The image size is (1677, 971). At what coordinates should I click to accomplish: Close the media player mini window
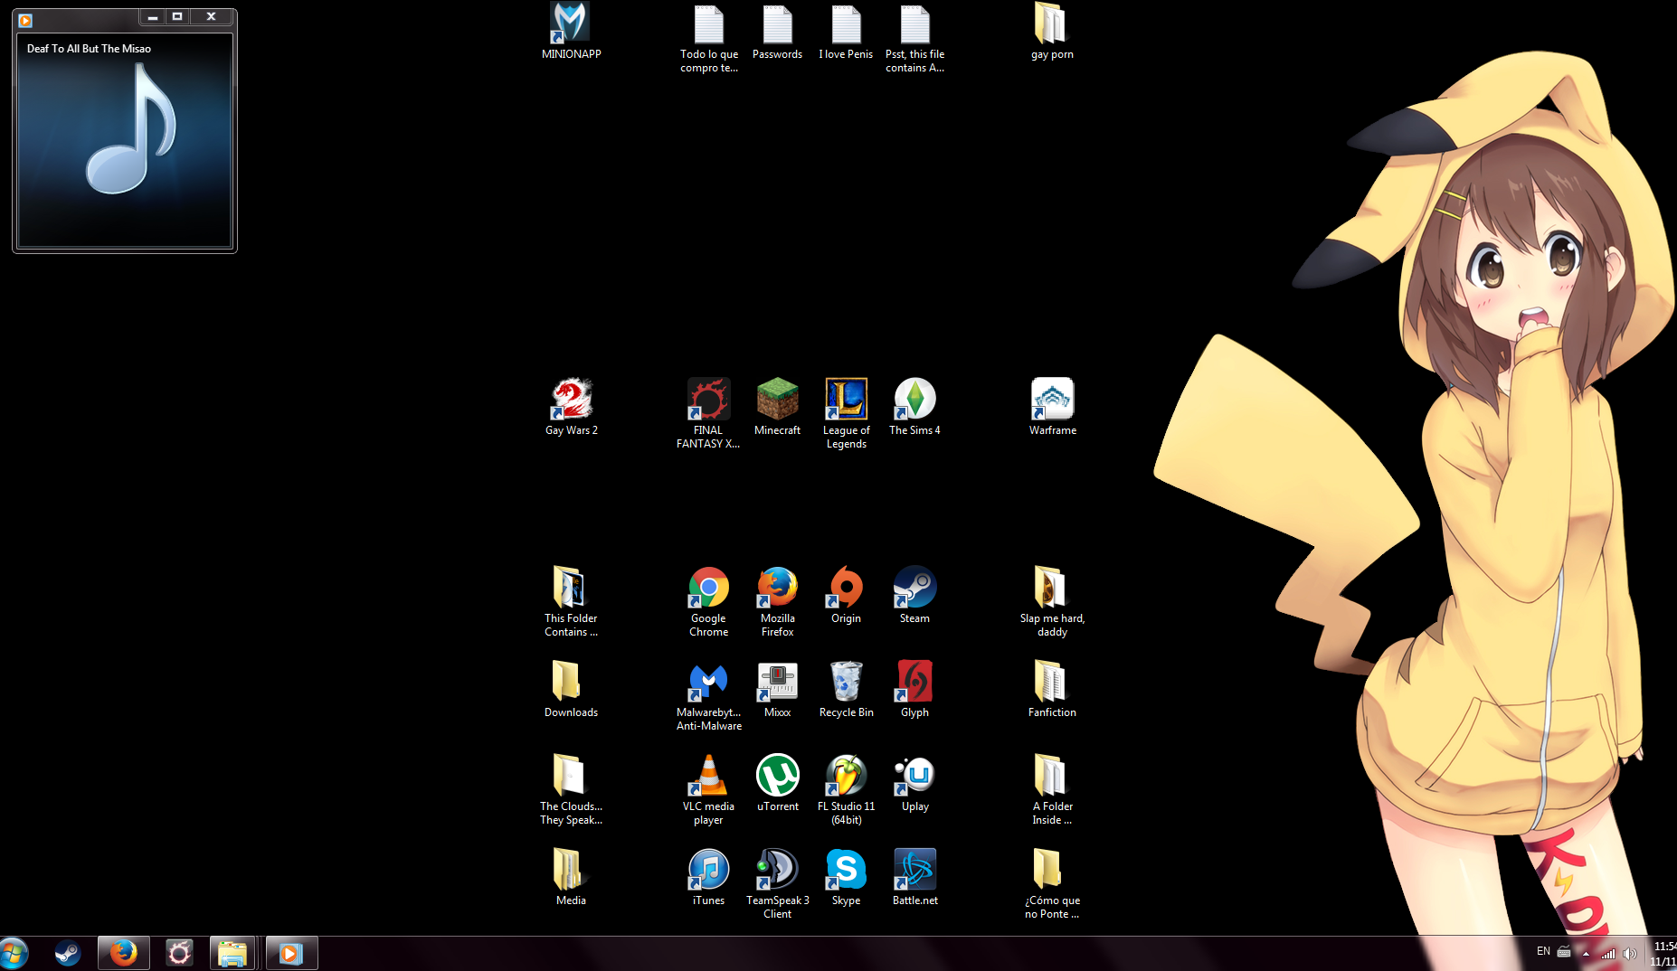211,16
